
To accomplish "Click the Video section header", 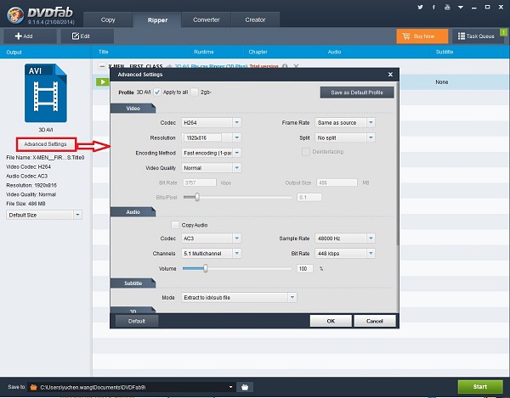I will [133, 108].
